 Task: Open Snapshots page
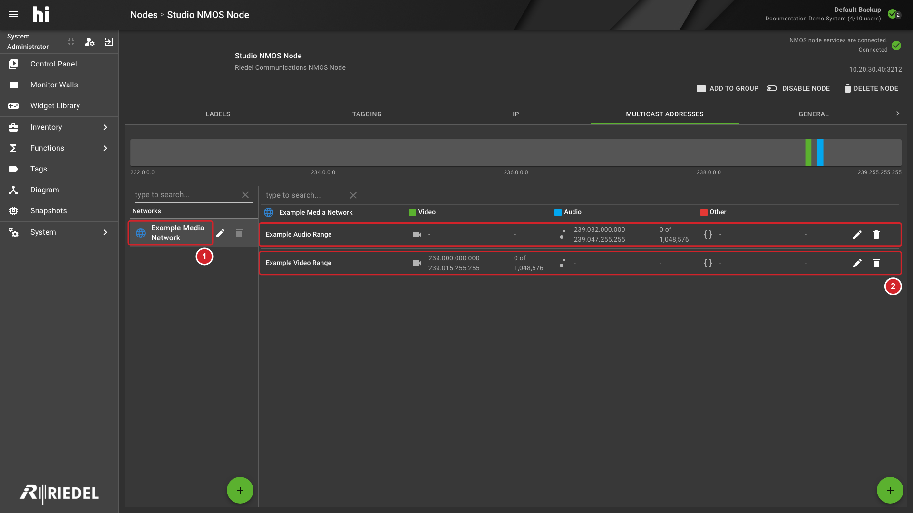coord(59,211)
